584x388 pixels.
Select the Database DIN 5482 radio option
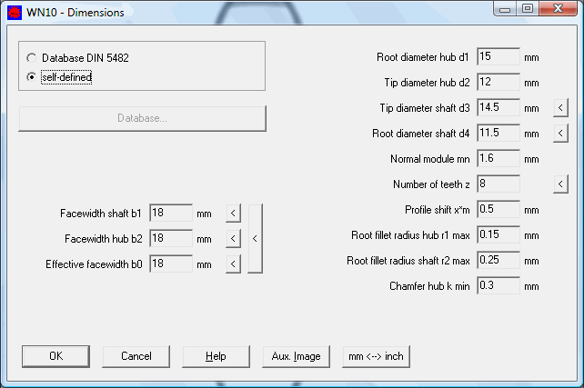(x=32, y=57)
